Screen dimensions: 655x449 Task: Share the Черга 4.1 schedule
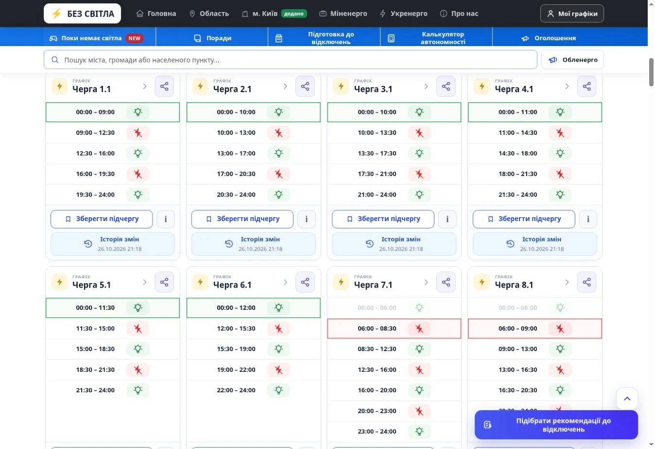pyautogui.click(x=587, y=86)
